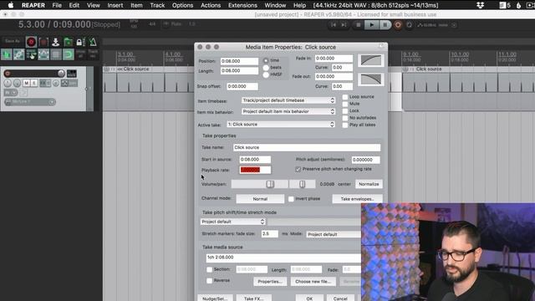The width and height of the screenshot is (535, 301).
Task: Click the transport Play button
Action: [x=371, y=24]
